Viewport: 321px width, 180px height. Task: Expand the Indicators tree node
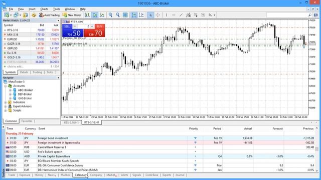coord(6,102)
